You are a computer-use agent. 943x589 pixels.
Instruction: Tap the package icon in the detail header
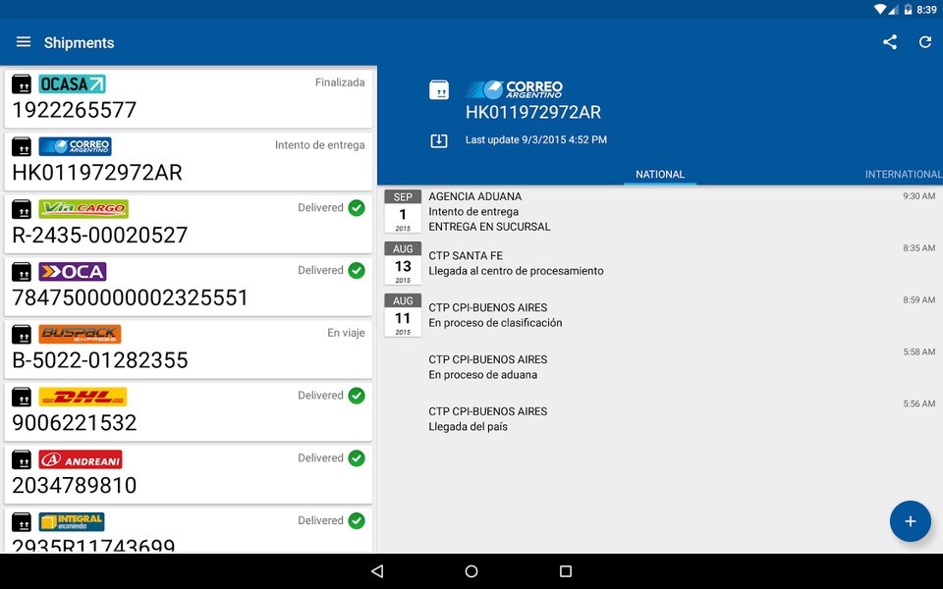pos(439,90)
